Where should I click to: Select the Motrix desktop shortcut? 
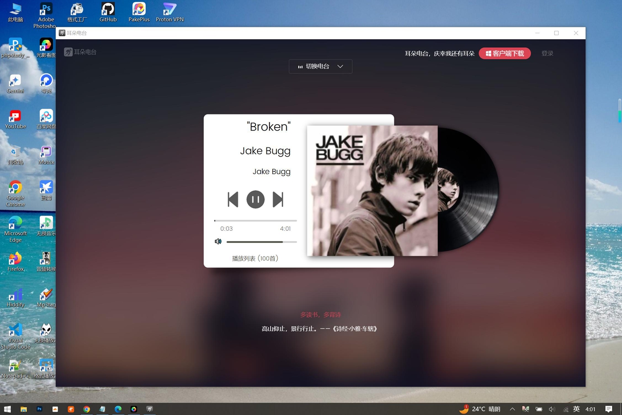[46, 155]
